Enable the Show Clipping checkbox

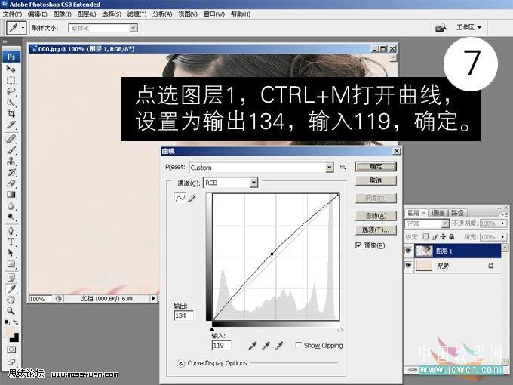click(299, 346)
